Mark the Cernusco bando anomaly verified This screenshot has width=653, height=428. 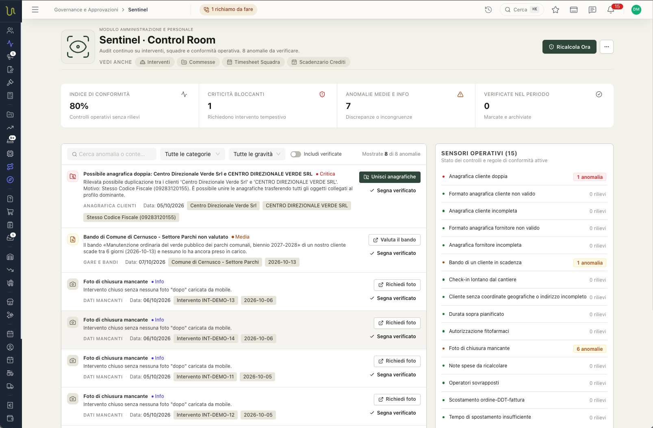pyautogui.click(x=393, y=253)
